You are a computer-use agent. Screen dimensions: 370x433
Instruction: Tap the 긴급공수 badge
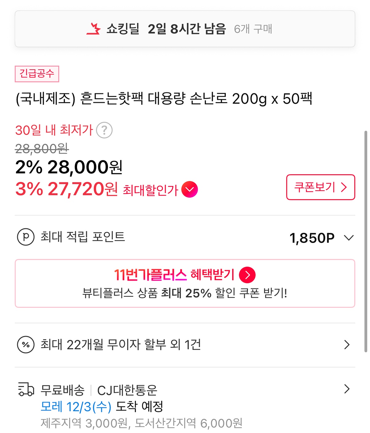tap(37, 74)
